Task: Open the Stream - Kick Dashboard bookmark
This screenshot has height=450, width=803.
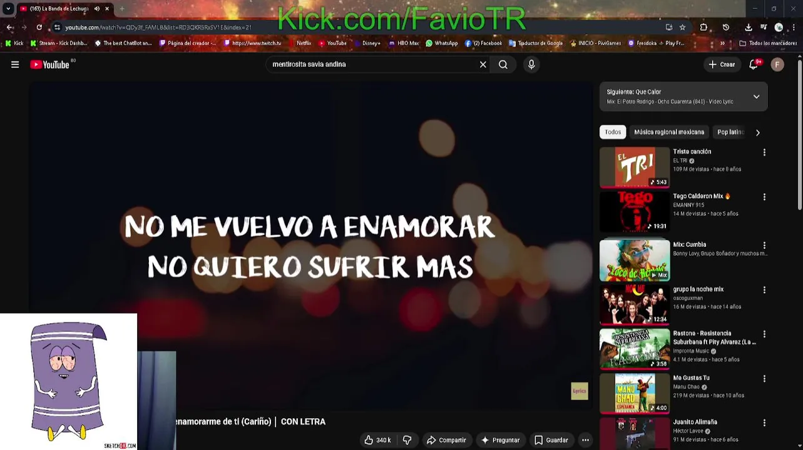Action: point(59,43)
